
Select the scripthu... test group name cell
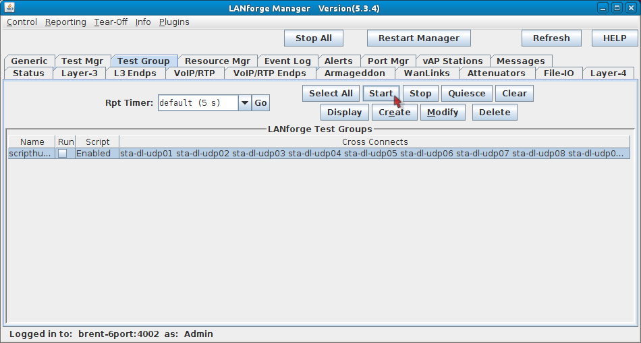(32, 154)
